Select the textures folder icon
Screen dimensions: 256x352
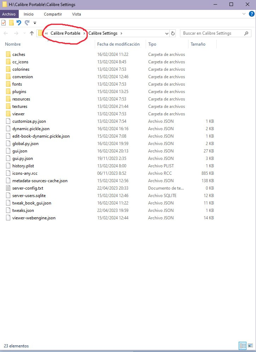tap(8, 106)
